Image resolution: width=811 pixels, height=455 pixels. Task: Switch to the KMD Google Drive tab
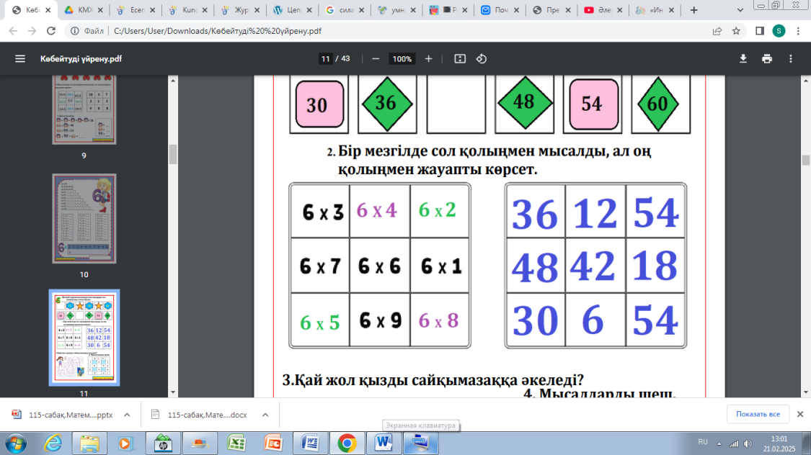click(x=84, y=10)
